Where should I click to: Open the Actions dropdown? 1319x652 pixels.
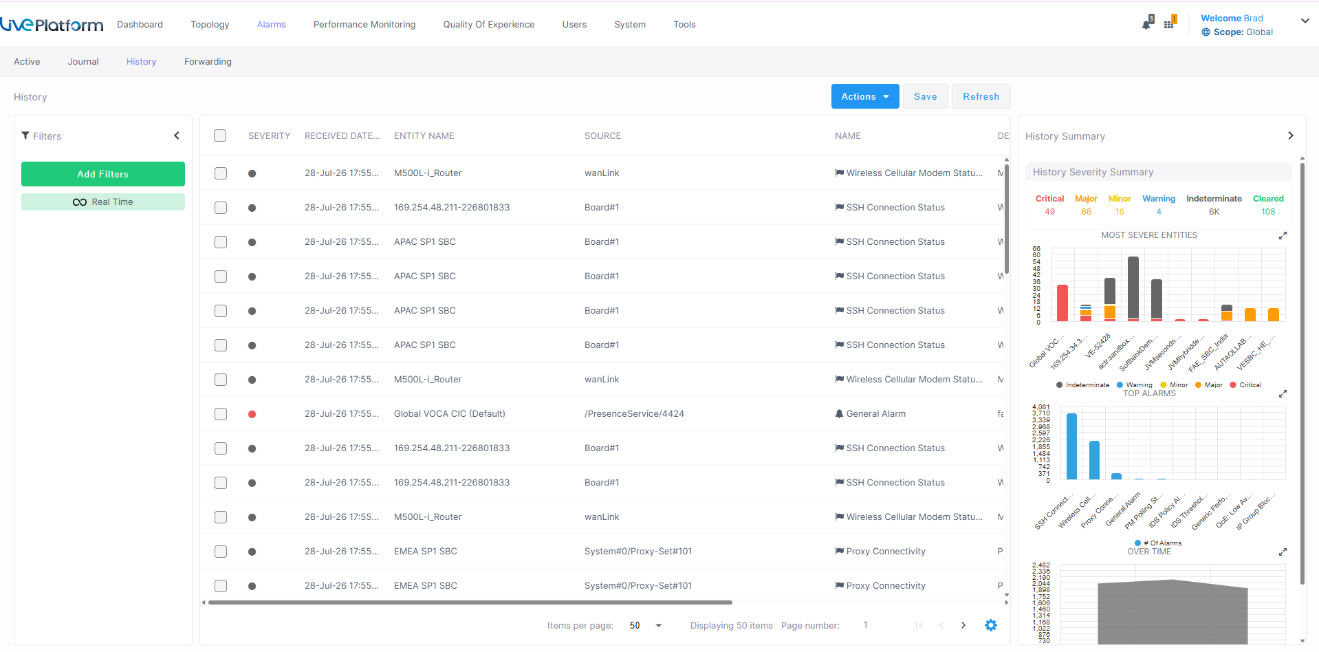click(865, 96)
